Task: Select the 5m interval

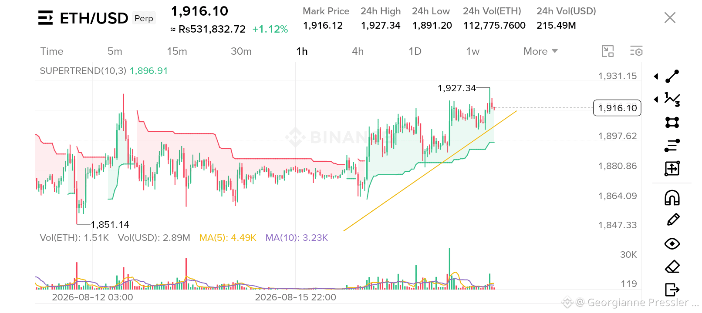Action: point(115,51)
